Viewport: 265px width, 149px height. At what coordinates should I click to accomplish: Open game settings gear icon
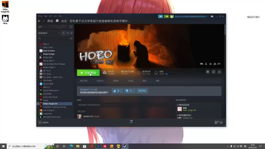(x=208, y=72)
